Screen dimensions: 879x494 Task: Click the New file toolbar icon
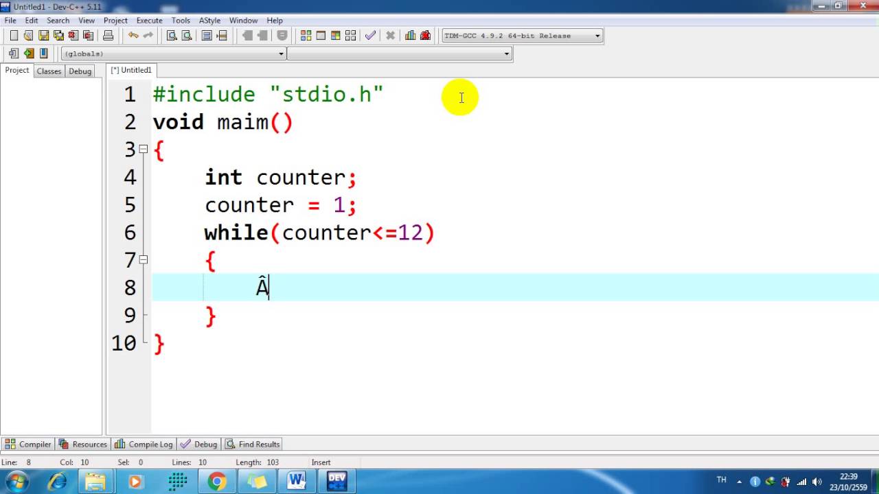(13, 36)
